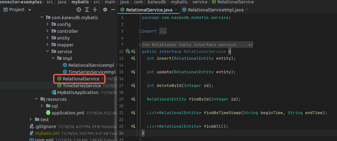Expand the config package folder

point(47,24)
